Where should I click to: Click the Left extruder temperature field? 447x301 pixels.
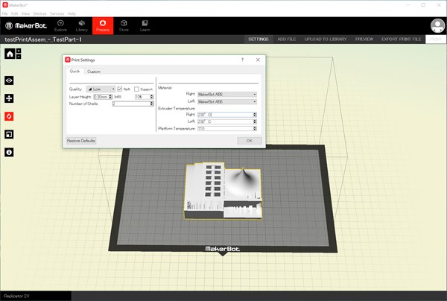(225, 121)
